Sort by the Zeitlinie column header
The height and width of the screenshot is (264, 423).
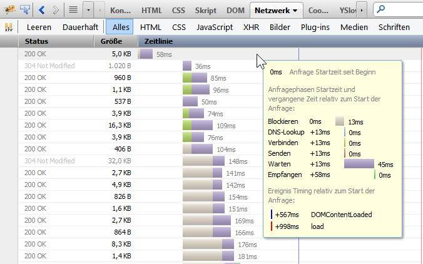tap(280, 41)
